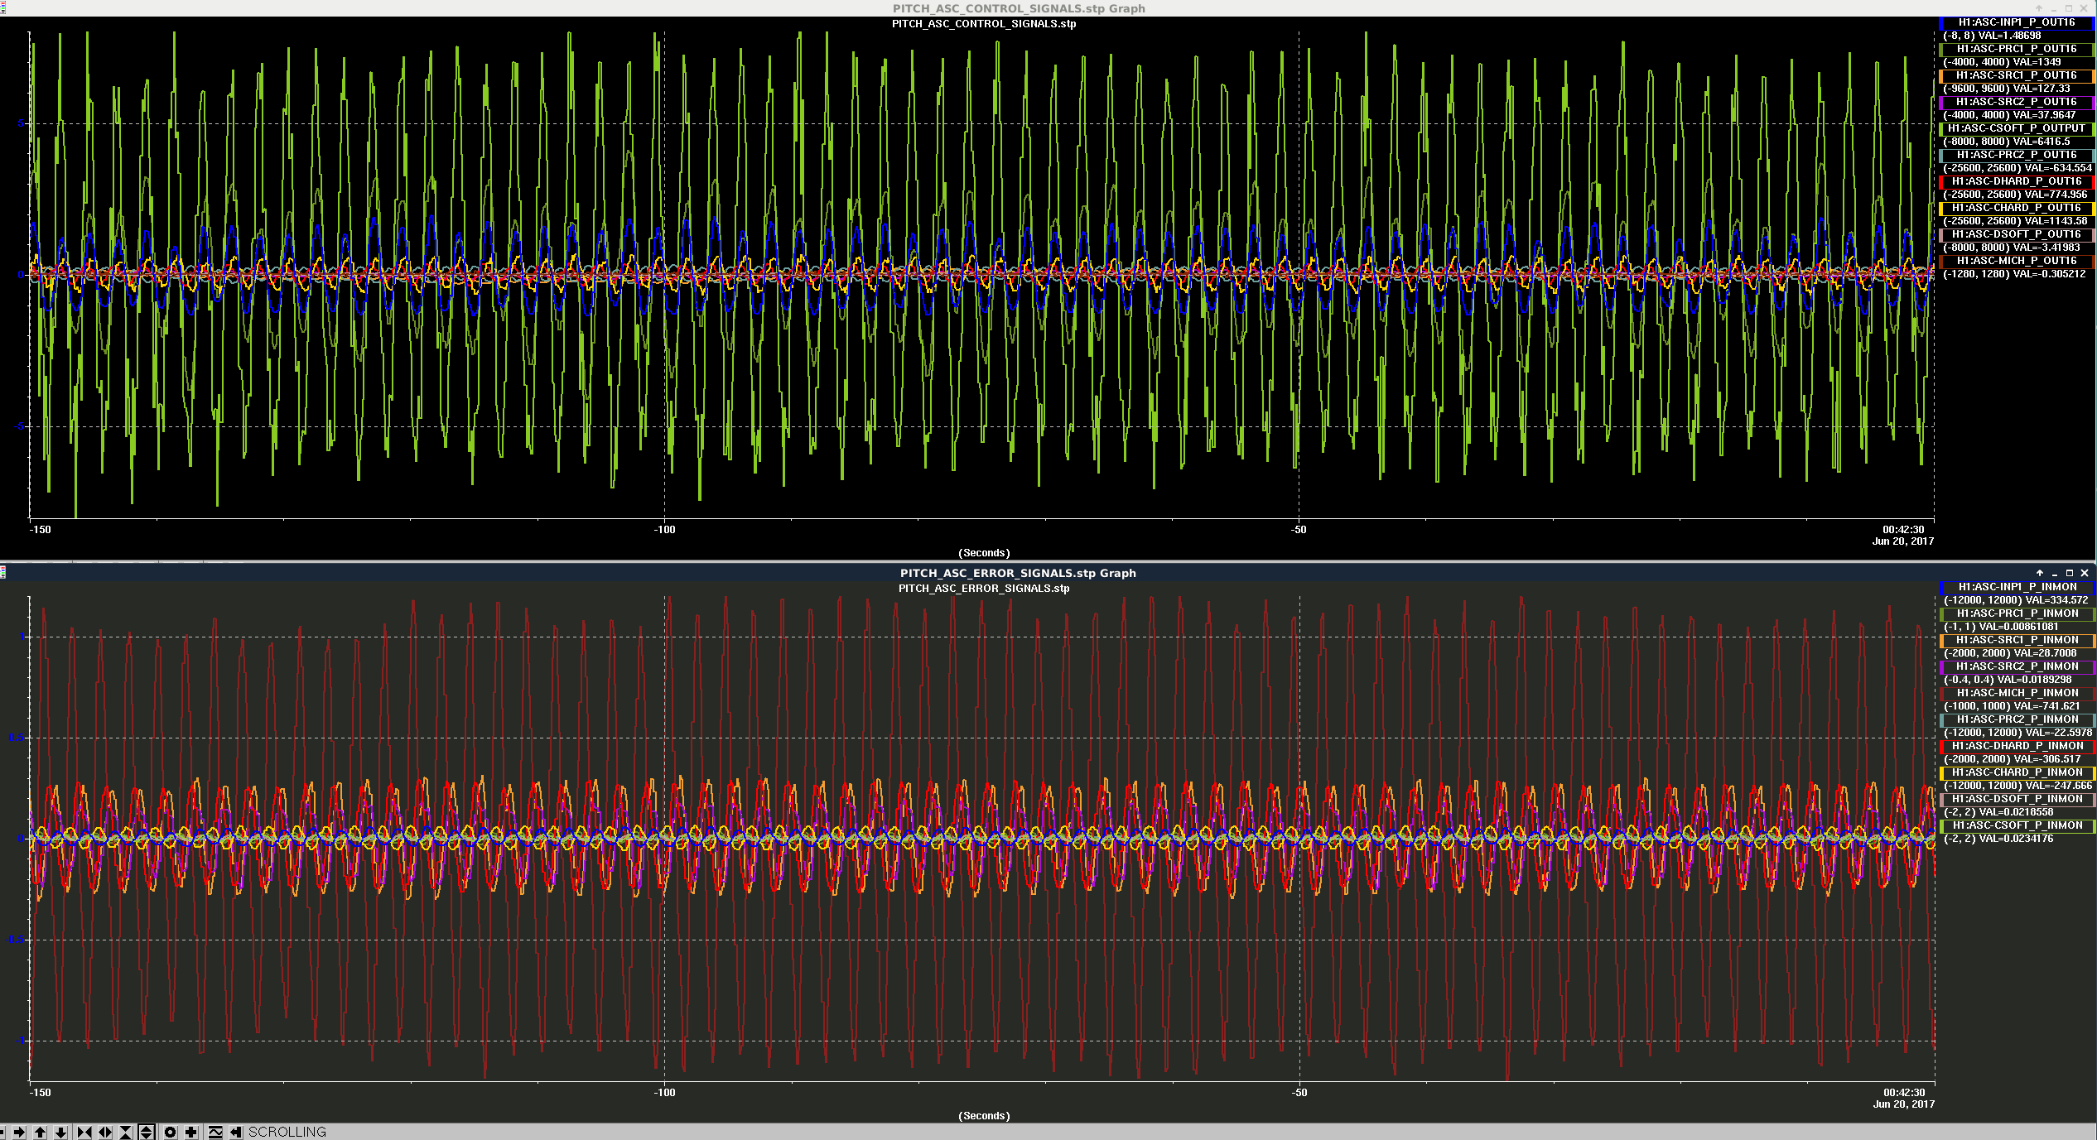Click the -100 time tick on control signals axis
Viewport: 2097px width, 1140px height.
[x=664, y=530]
